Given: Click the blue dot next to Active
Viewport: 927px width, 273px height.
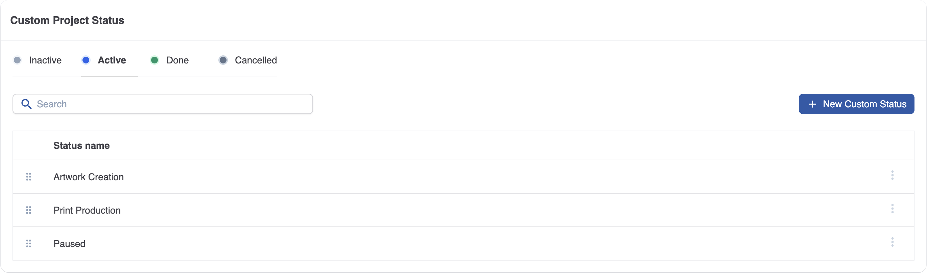Looking at the screenshot, I should (86, 60).
